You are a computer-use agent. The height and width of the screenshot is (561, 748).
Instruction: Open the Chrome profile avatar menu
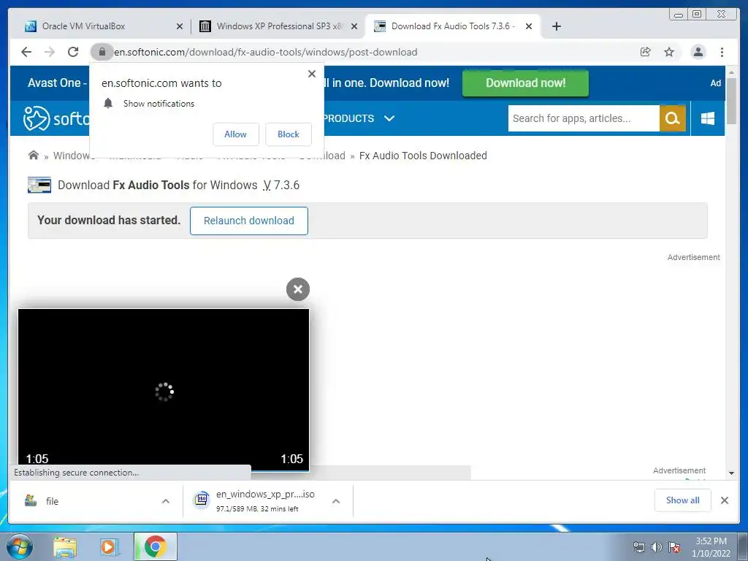[x=698, y=52]
